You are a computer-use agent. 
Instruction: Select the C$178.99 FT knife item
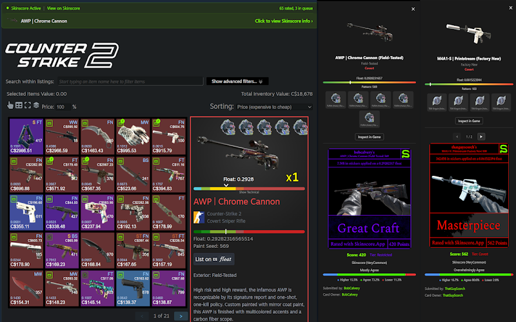(168, 213)
